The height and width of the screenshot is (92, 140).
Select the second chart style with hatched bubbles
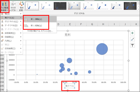46,6
